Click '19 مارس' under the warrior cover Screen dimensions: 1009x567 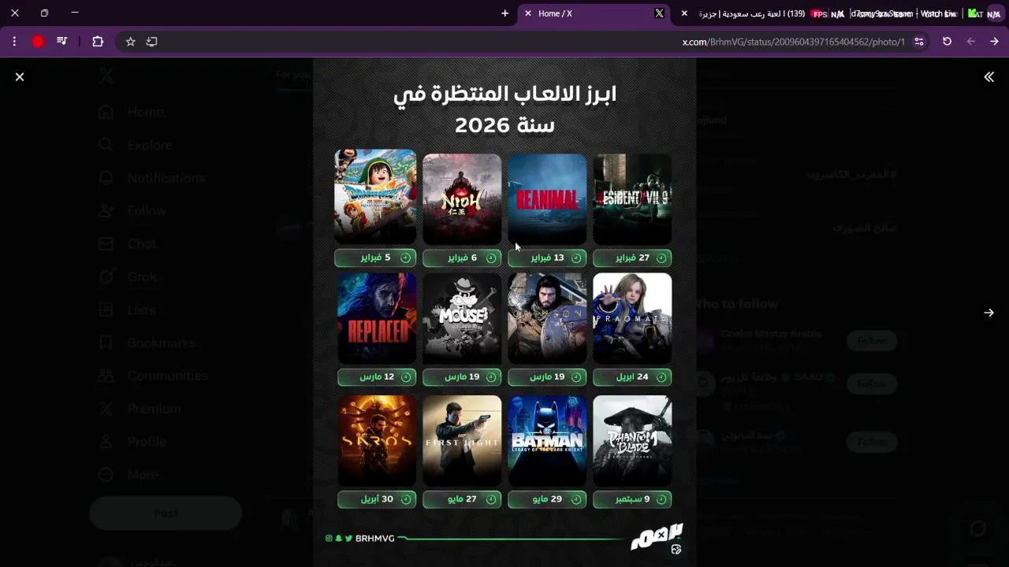tap(547, 377)
